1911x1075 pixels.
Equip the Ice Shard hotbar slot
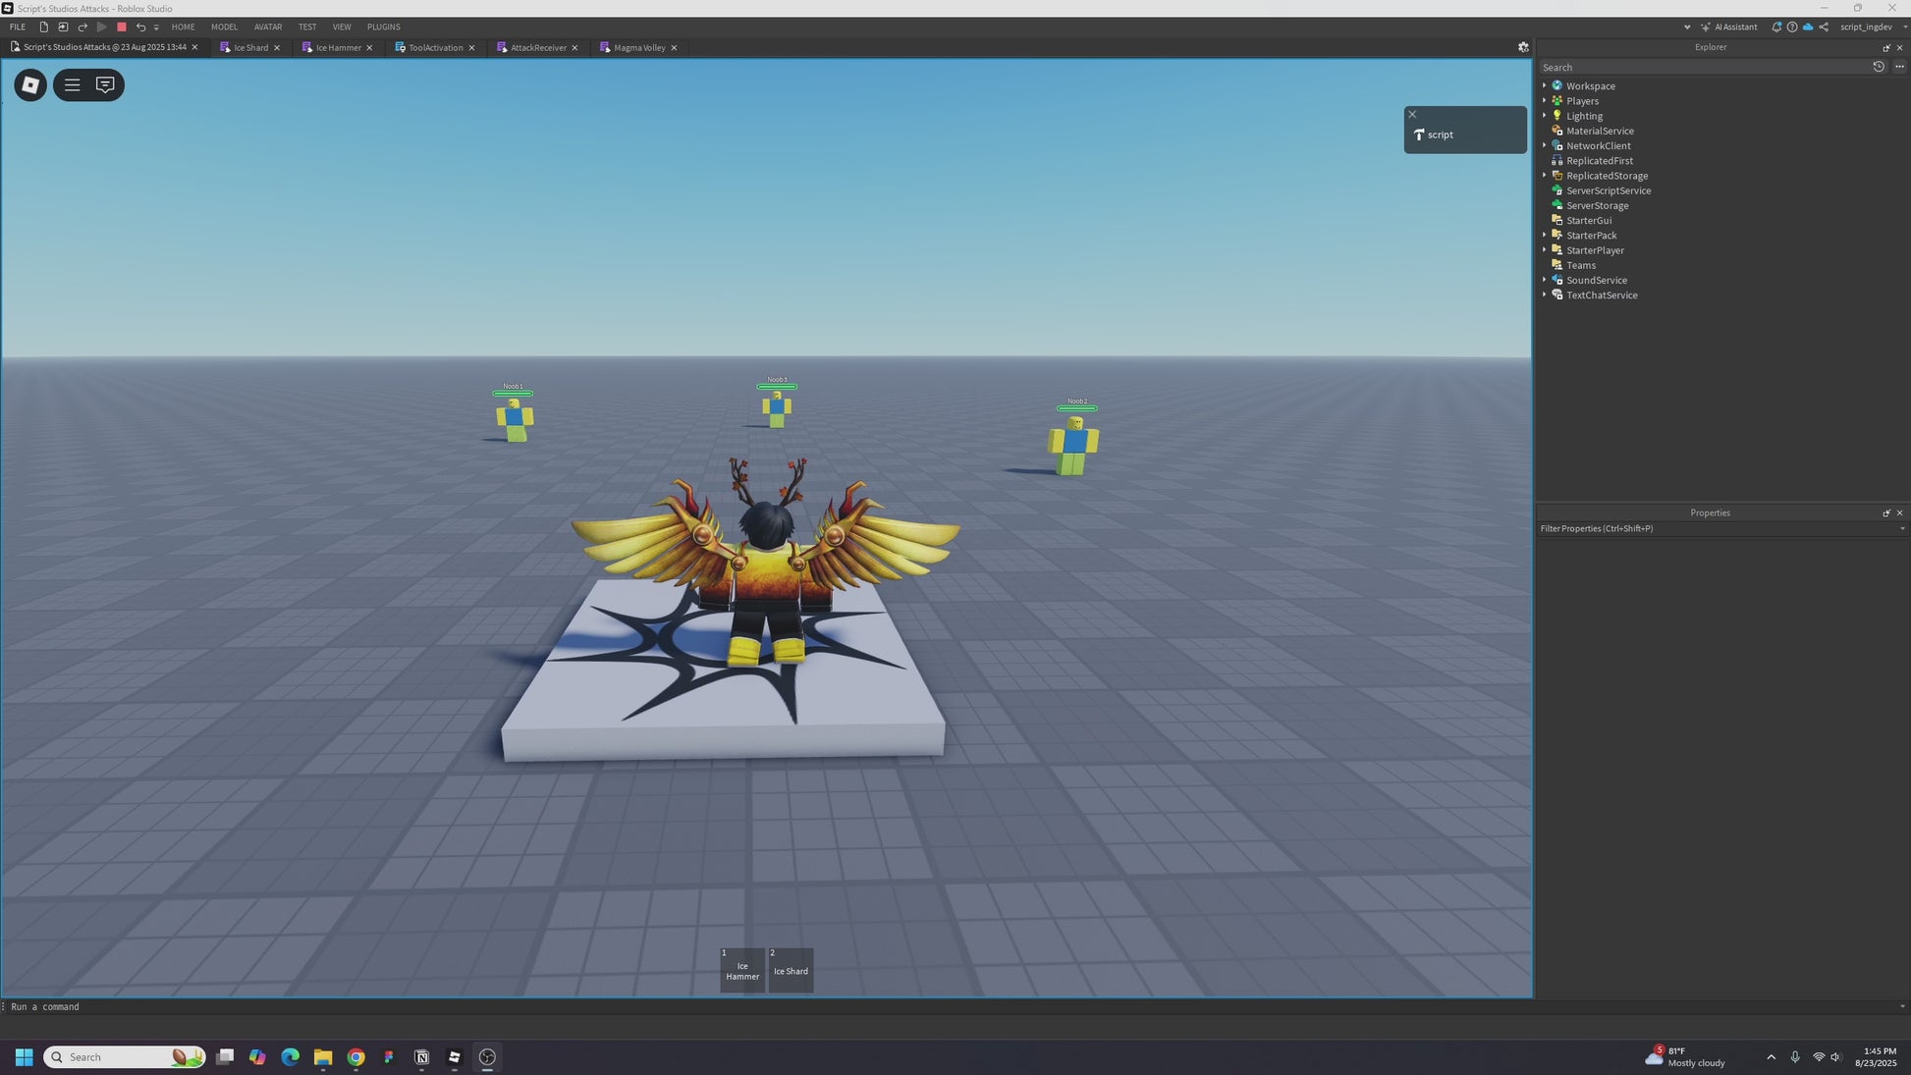coord(791,970)
